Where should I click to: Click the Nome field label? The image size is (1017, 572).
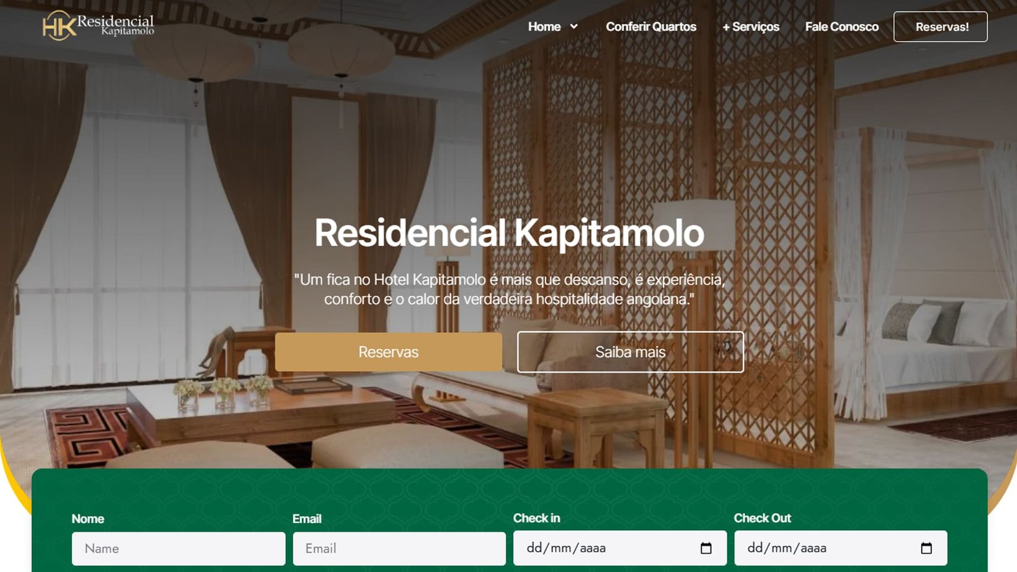coord(88,519)
